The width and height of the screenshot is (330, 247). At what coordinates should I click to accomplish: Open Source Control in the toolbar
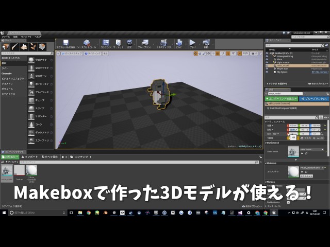87,44
